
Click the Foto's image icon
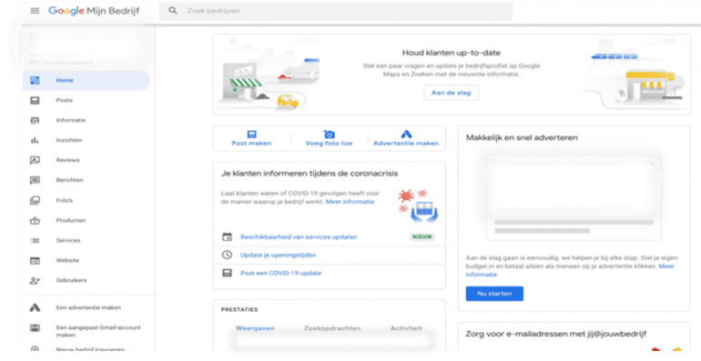coord(35,200)
